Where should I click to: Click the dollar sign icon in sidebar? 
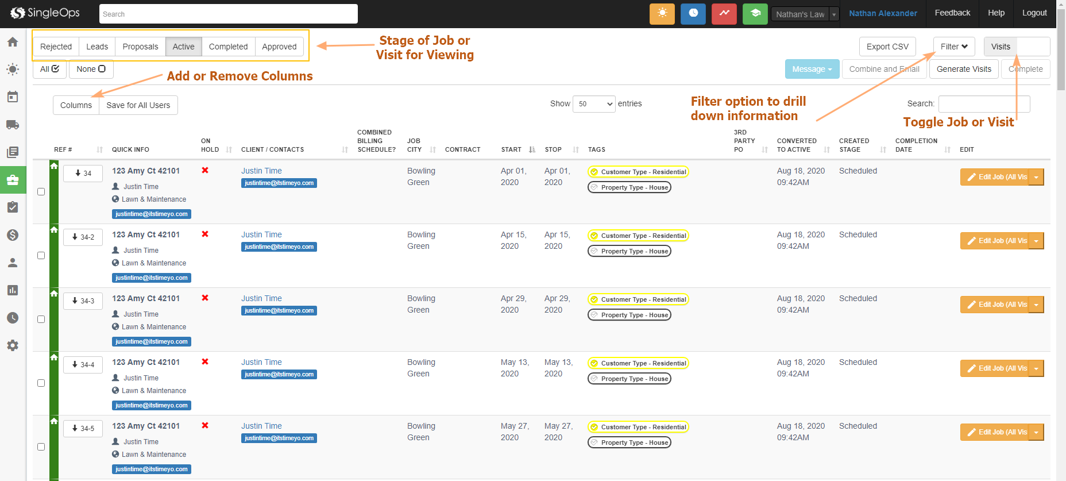13,235
